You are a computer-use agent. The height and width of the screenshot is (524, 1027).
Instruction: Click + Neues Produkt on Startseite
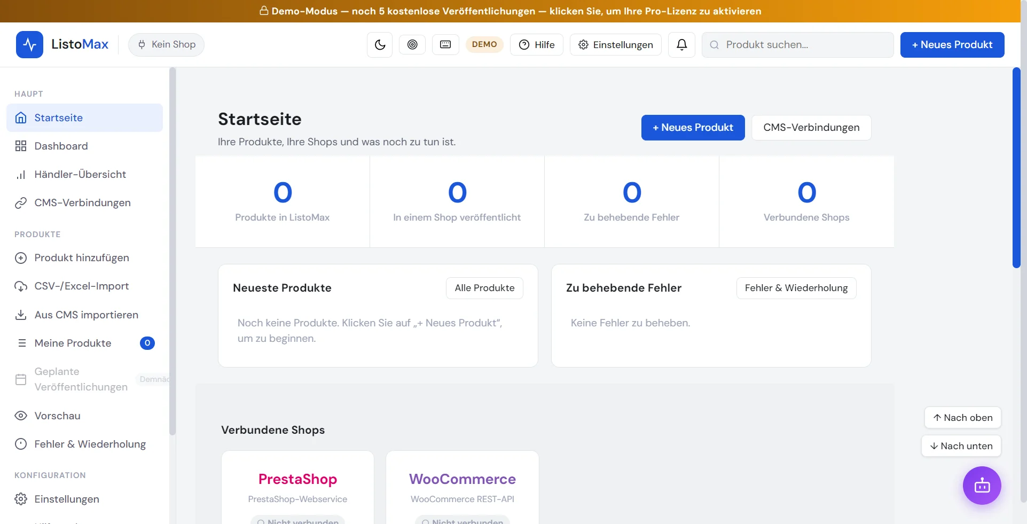click(x=693, y=128)
